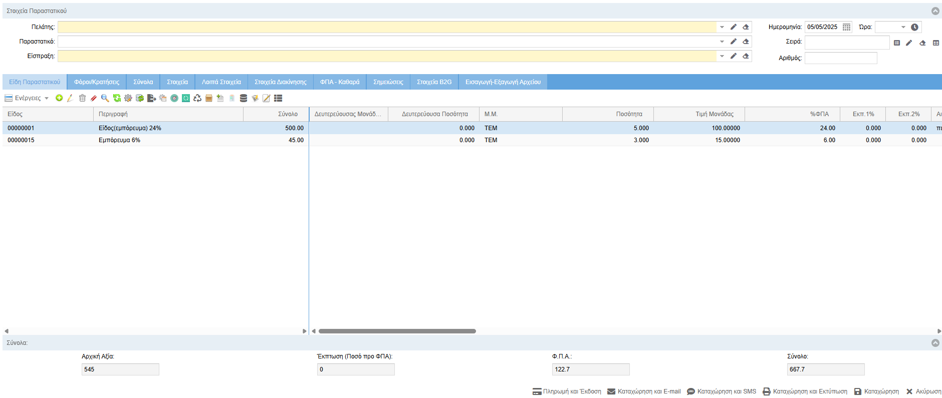Click the grid's horizontal scrollbar thumb
942x398 pixels.
397,331
